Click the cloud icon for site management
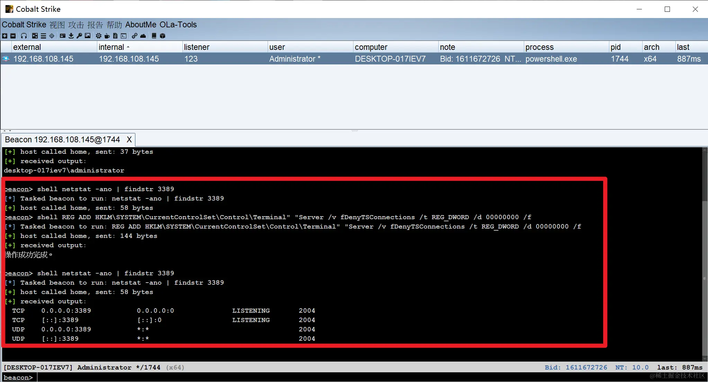The height and width of the screenshot is (382, 708). (x=143, y=36)
